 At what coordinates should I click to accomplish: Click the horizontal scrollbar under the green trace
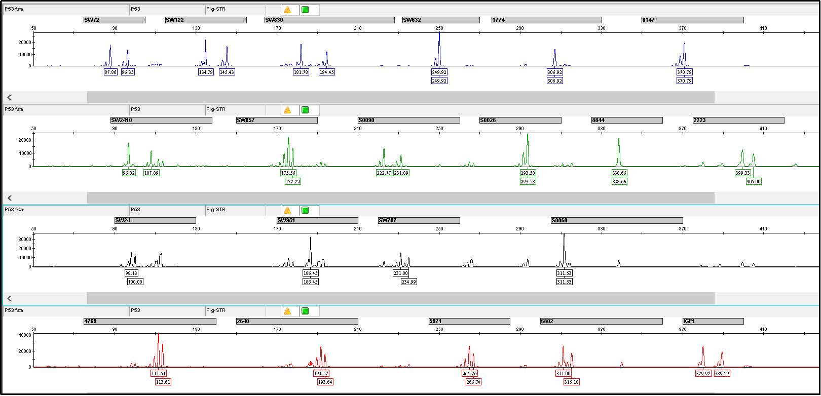tap(400, 198)
